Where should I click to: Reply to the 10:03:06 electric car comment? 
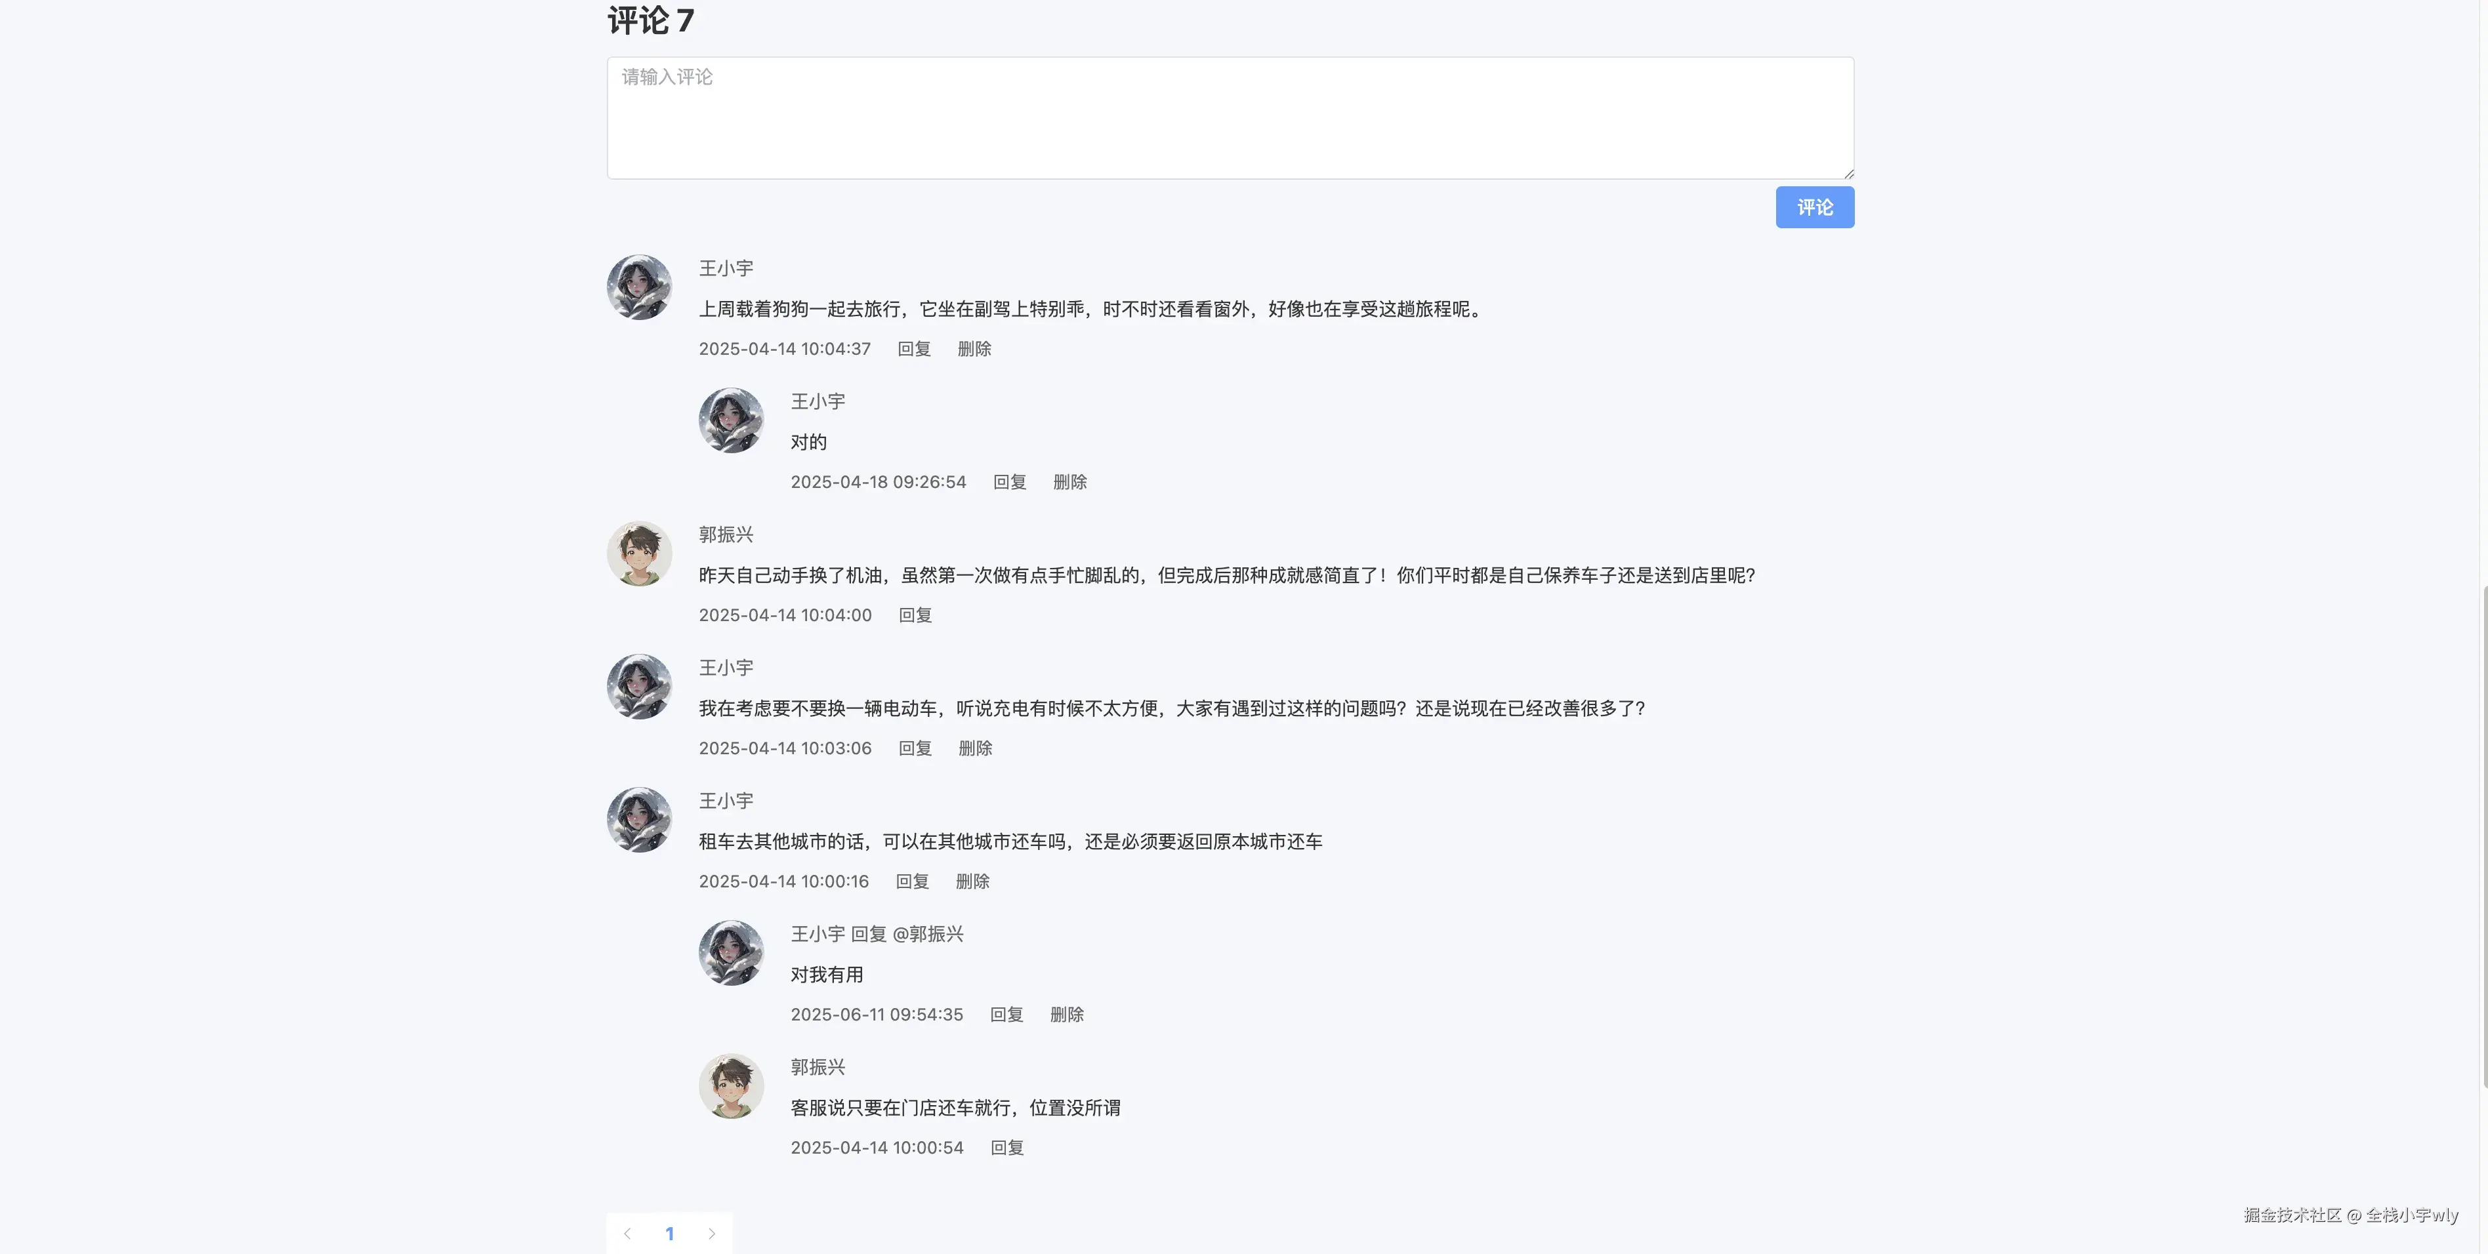(x=915, y=749)
